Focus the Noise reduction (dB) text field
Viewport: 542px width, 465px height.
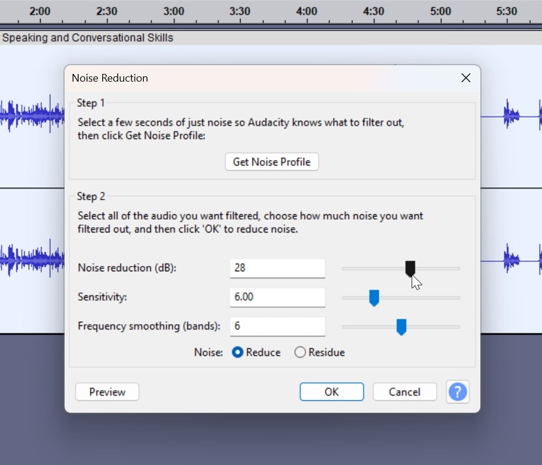point(277,268)
